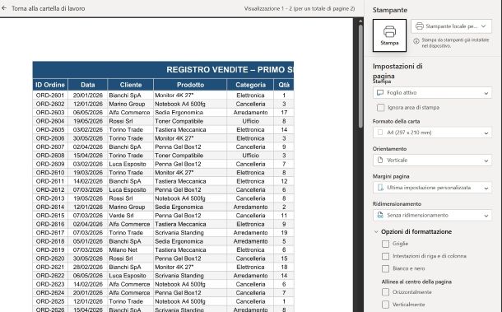Click the ID Ordine column header
The image size is (502, 312).
tap(50, 85)
